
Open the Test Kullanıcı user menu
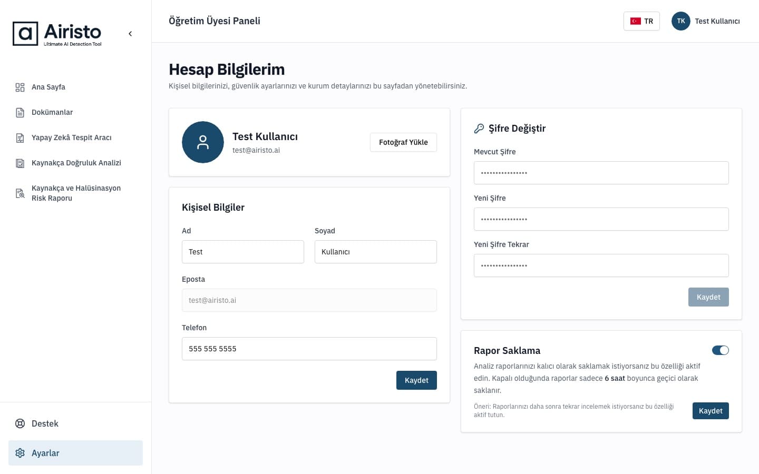pyautogui.click(x=706, y=21)
